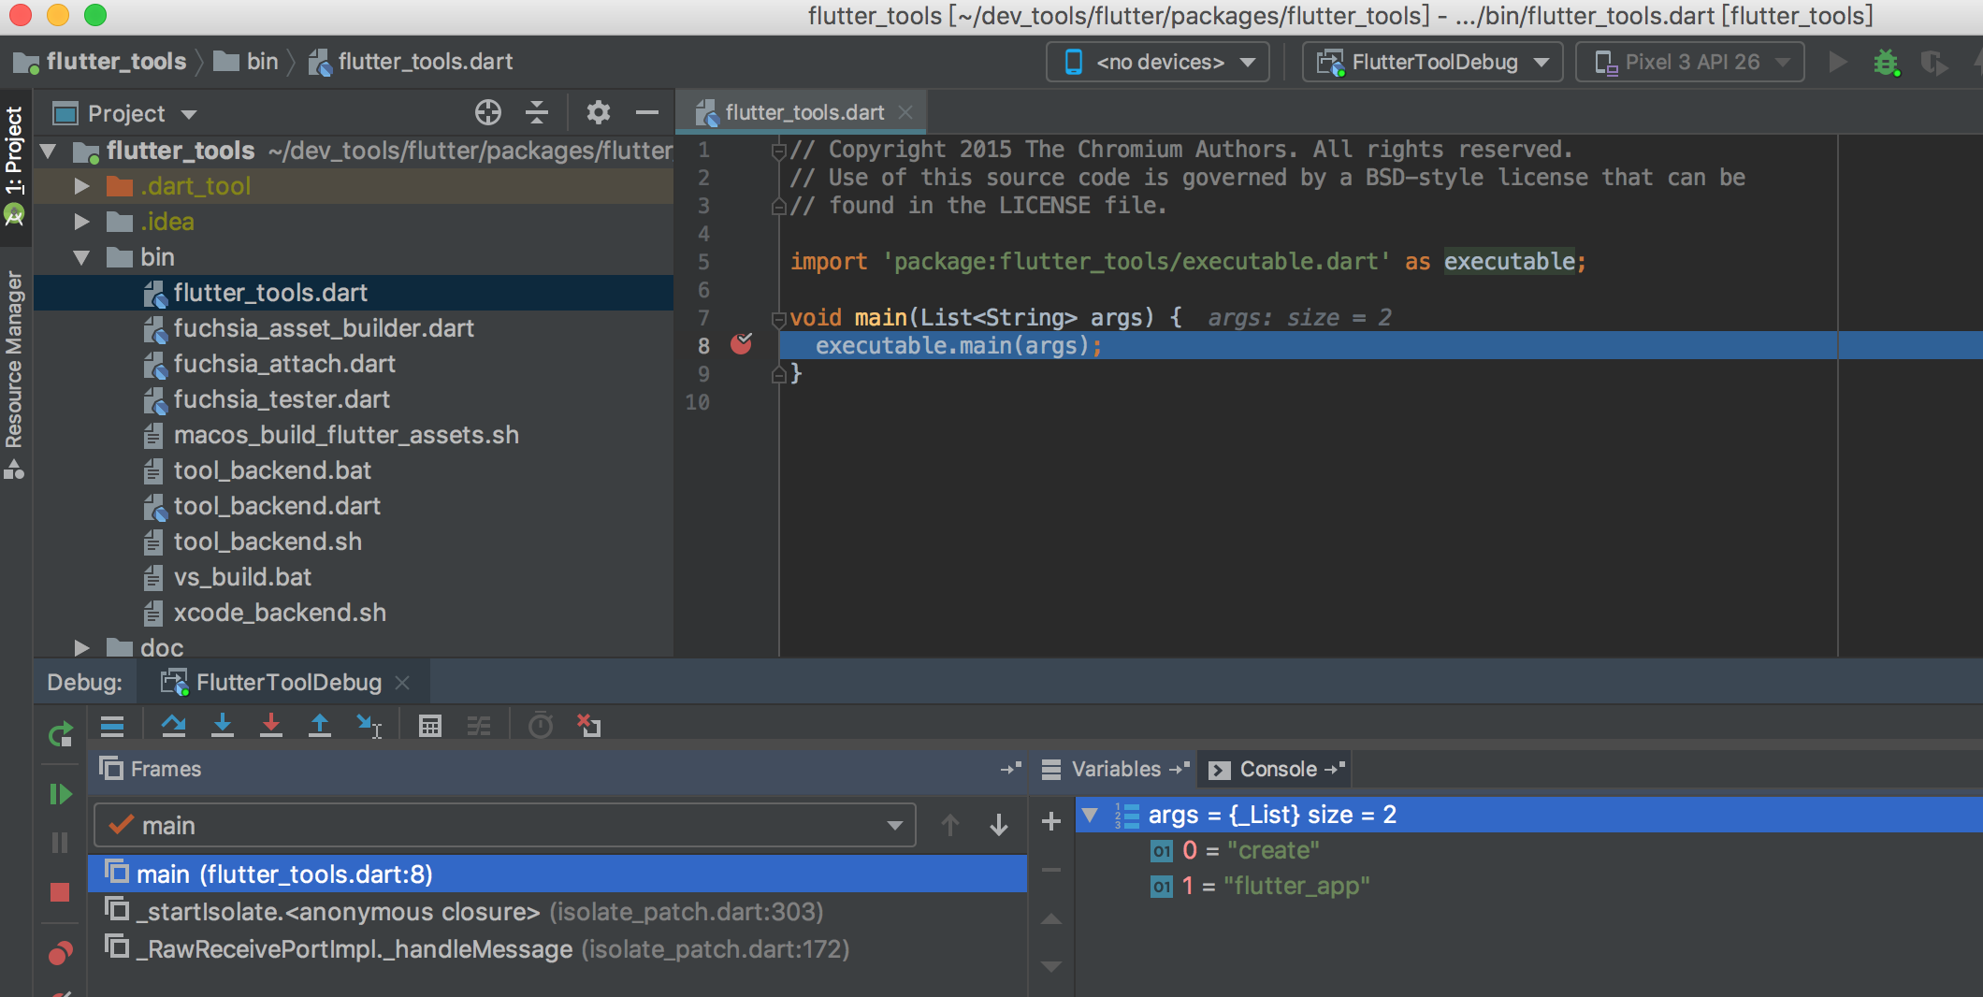Click the bin breadcrumb
Screen dimensions: 1983x997
[x=247, y=63]
